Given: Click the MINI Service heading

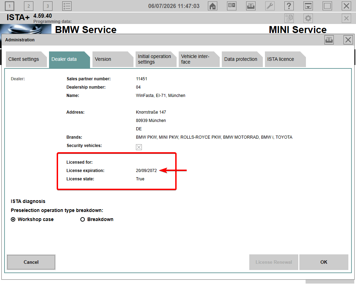Looking at the screenshot, I should pos(298,30).
